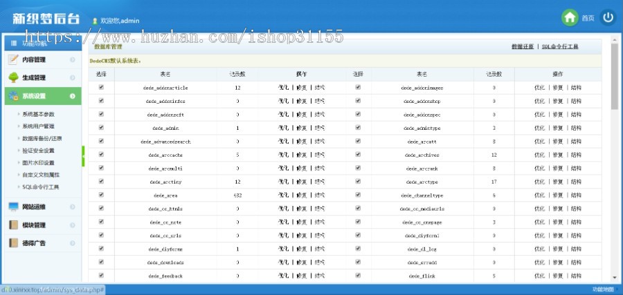Open 系统基本参数 submenu item
The width and height of the screenshot is (623, 295).
tap(38, 114)
